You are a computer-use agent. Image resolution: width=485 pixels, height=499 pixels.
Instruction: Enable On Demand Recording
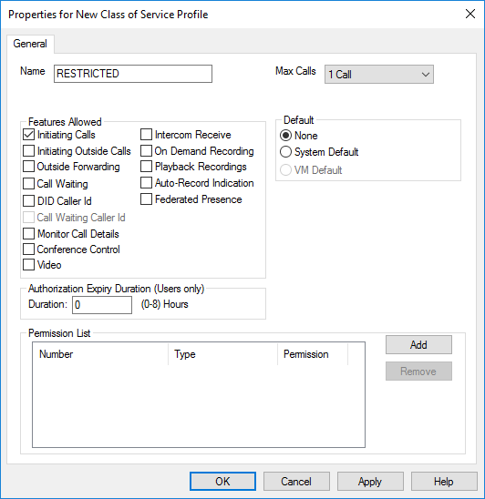coord(146,151)
